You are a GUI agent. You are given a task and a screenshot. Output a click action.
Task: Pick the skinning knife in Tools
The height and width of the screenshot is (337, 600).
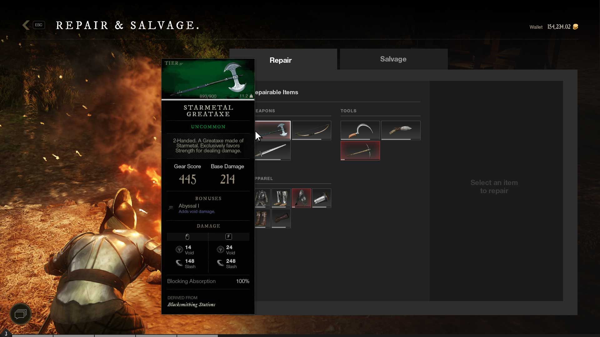point(401,130)
